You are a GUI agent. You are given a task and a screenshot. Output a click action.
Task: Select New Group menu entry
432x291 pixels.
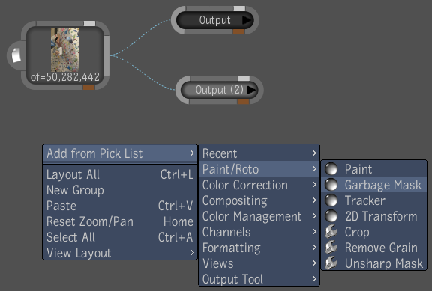(120, 190)
